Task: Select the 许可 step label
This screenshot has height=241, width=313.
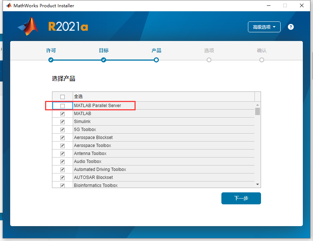Action: pyautogui.click(x=51, y=50)
